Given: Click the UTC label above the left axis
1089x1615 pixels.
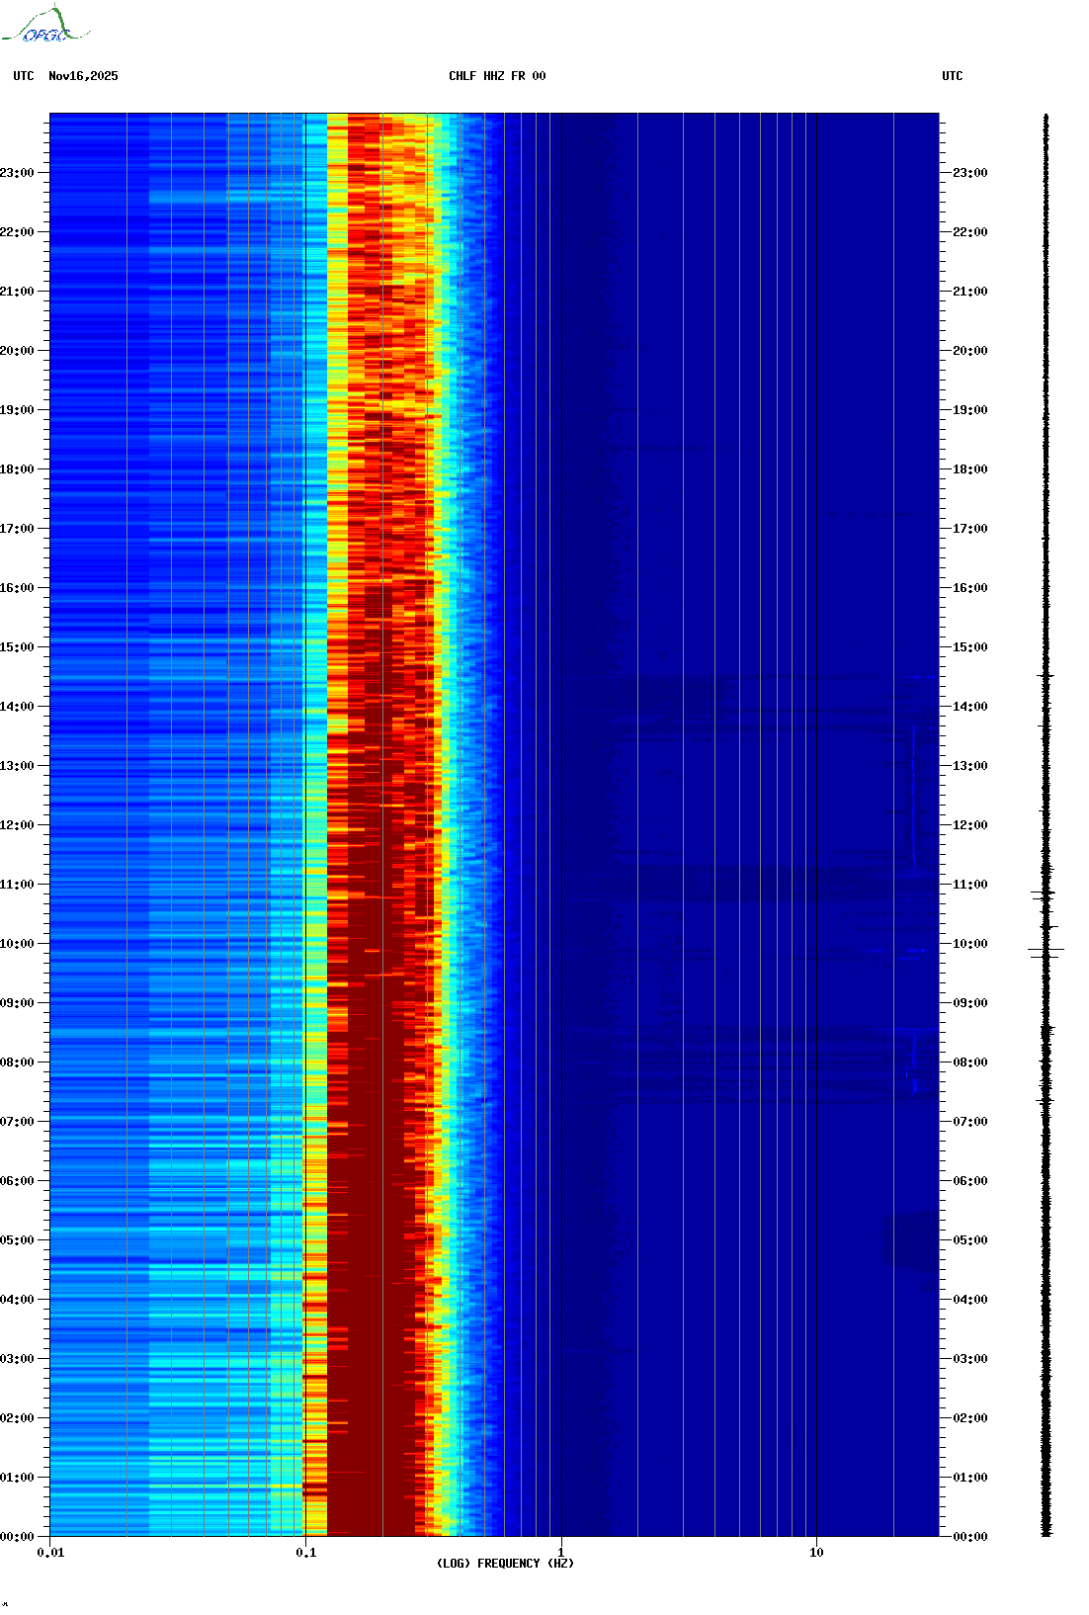Looking at the screenshot, I should (x=24, y=76).
